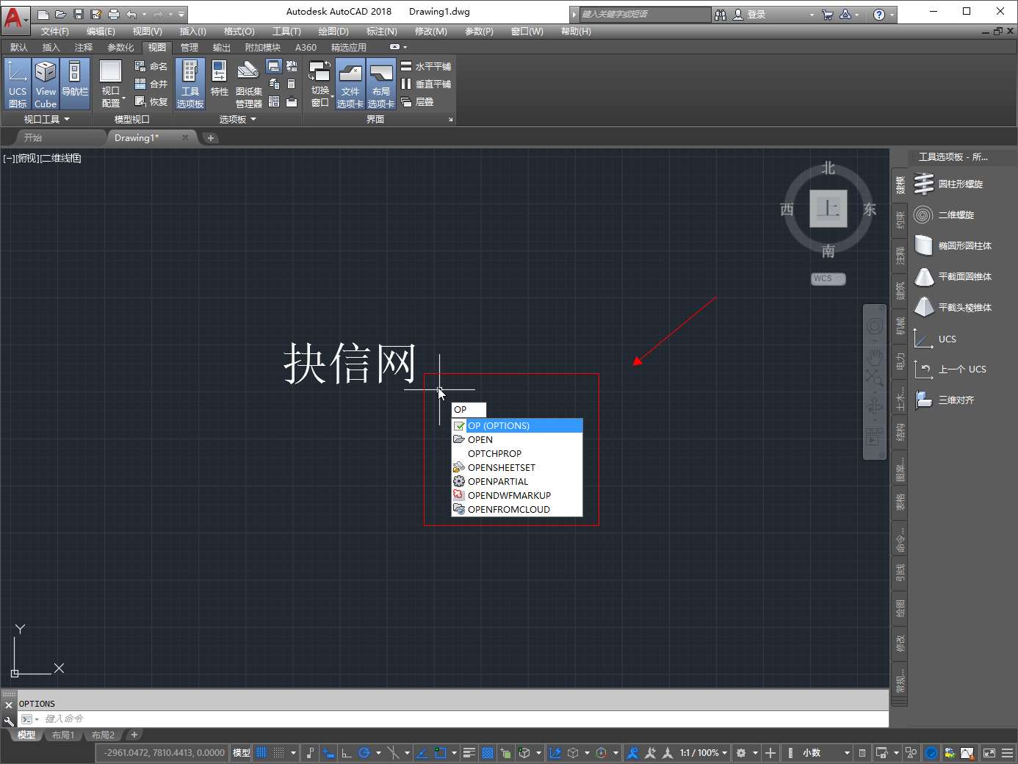Select OP (OPTIONS) in autocomplete list
1018x764 pixels.
tap(517, 425)
